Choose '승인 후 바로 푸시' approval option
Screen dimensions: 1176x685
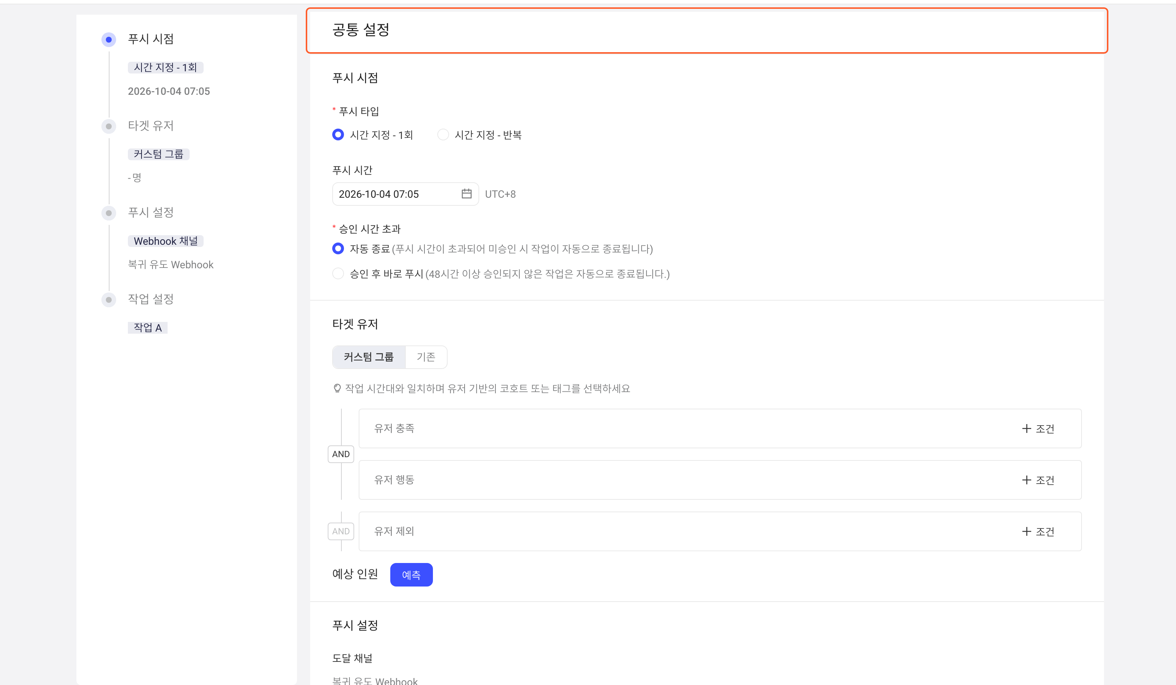click(x=338, y=273)
